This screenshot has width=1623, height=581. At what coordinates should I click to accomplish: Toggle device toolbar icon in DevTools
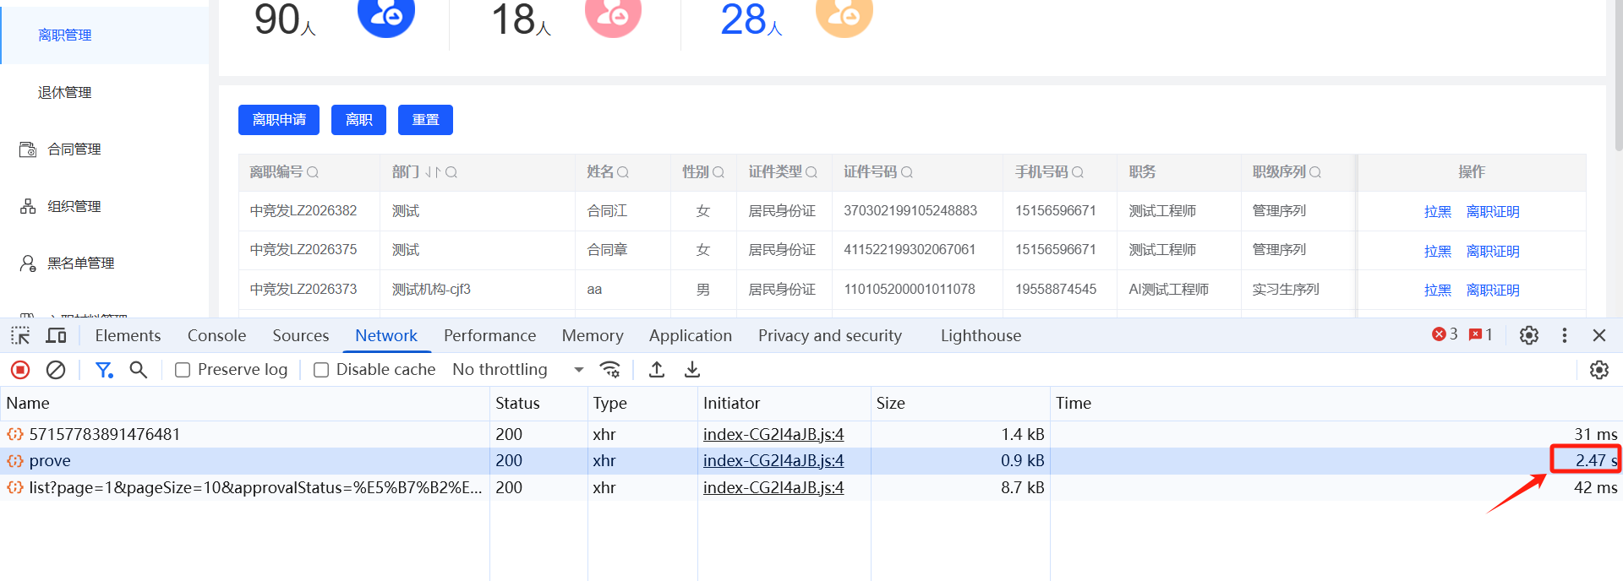pos(56,336)
